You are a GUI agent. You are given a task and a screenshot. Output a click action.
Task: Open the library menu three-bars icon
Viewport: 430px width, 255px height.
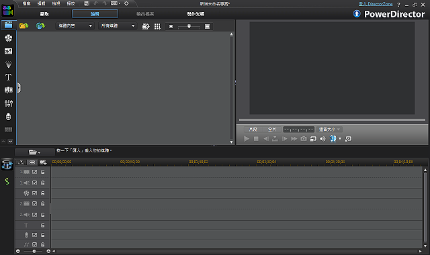pos(157,26)
